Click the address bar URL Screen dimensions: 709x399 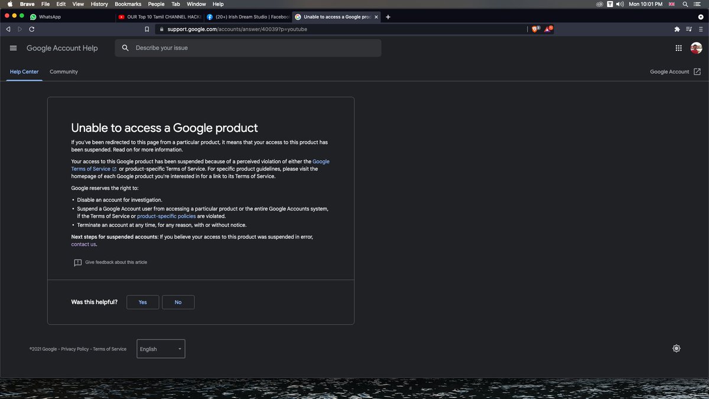(237, 29)
